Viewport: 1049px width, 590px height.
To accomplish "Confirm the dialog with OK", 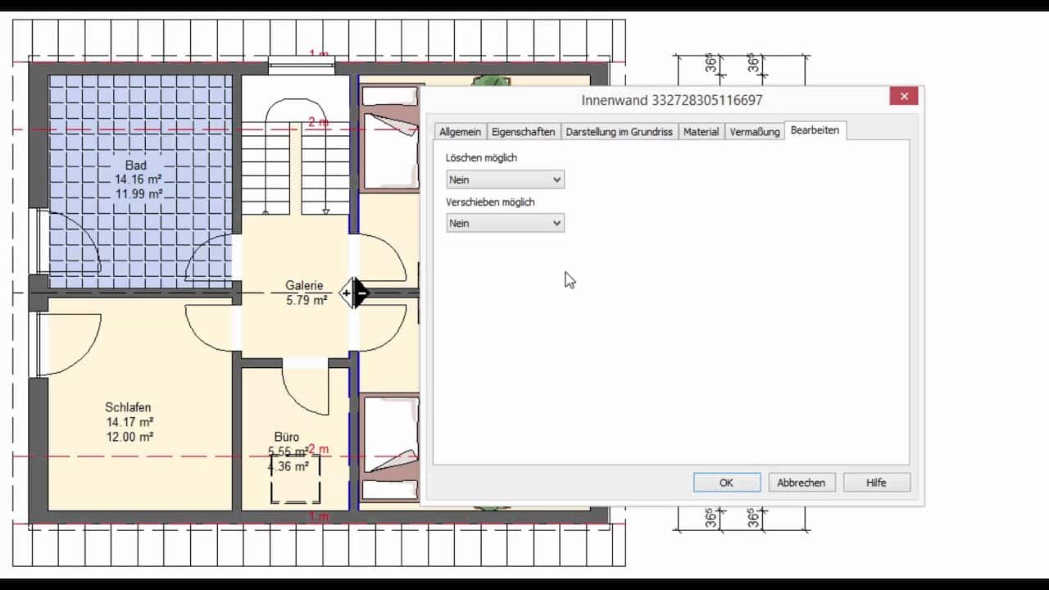I will coord(726,483).
